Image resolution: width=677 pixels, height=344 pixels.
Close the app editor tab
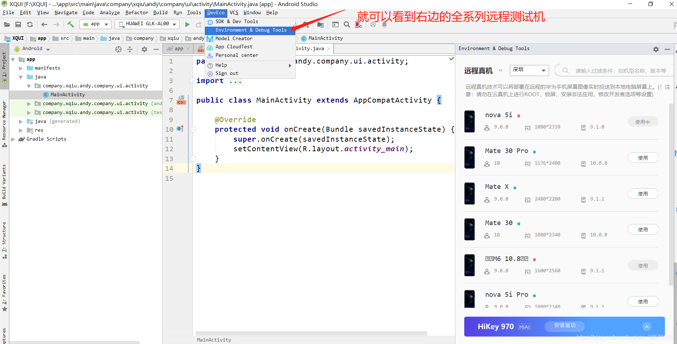pyautogui.click(x=188, y=49)
